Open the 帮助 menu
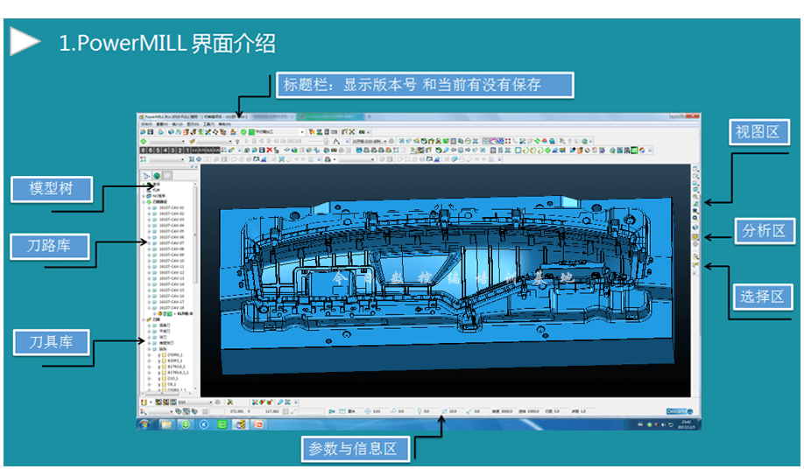The height and width of the screenshot is (469, 804). coord(224,124)
